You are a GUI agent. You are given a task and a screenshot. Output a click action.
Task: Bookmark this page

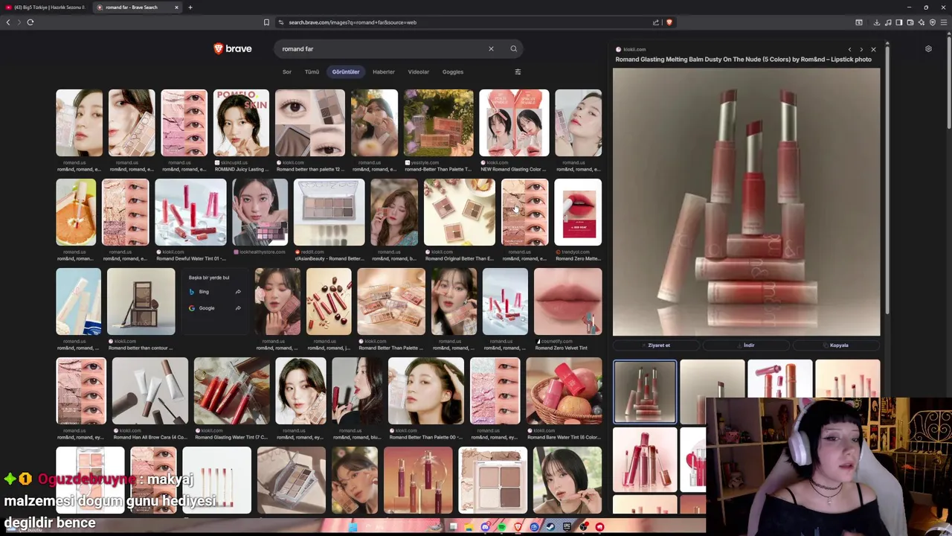tap(266, 22)
